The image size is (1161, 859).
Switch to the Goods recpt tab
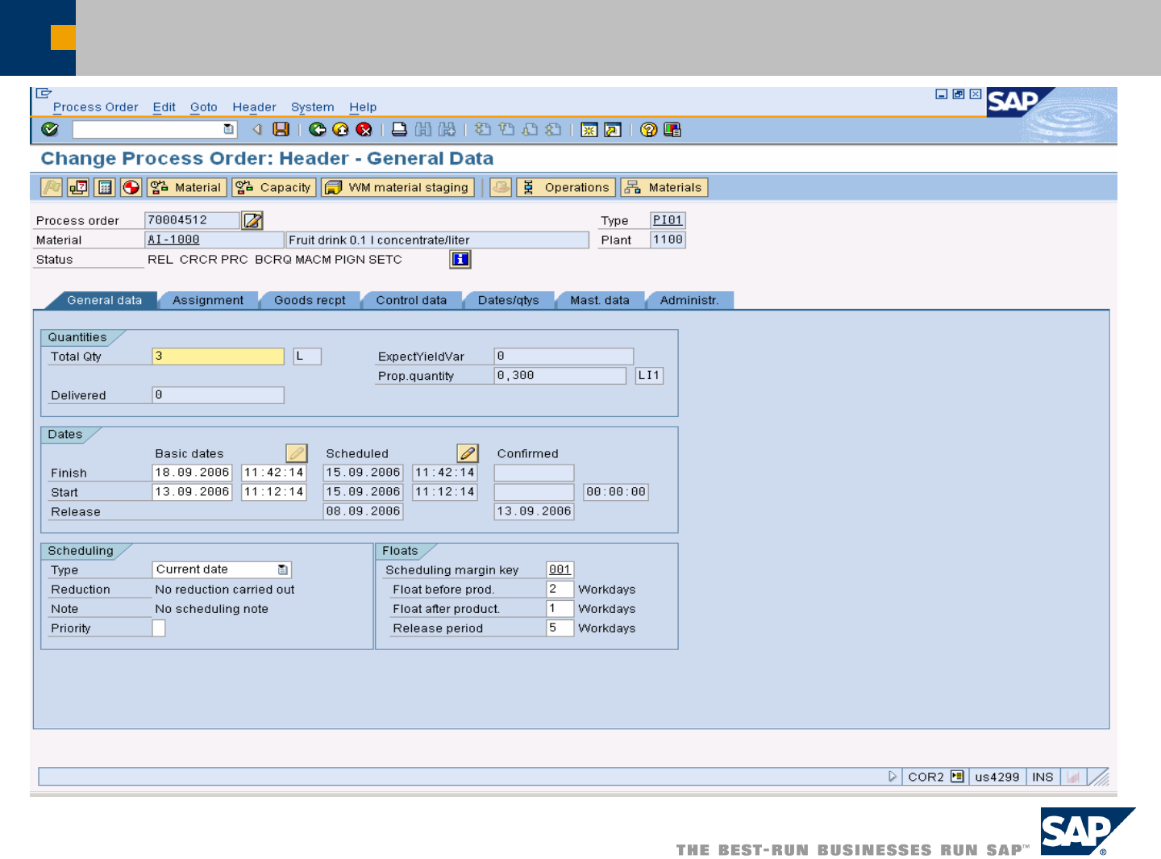click(x=310, y=300)
